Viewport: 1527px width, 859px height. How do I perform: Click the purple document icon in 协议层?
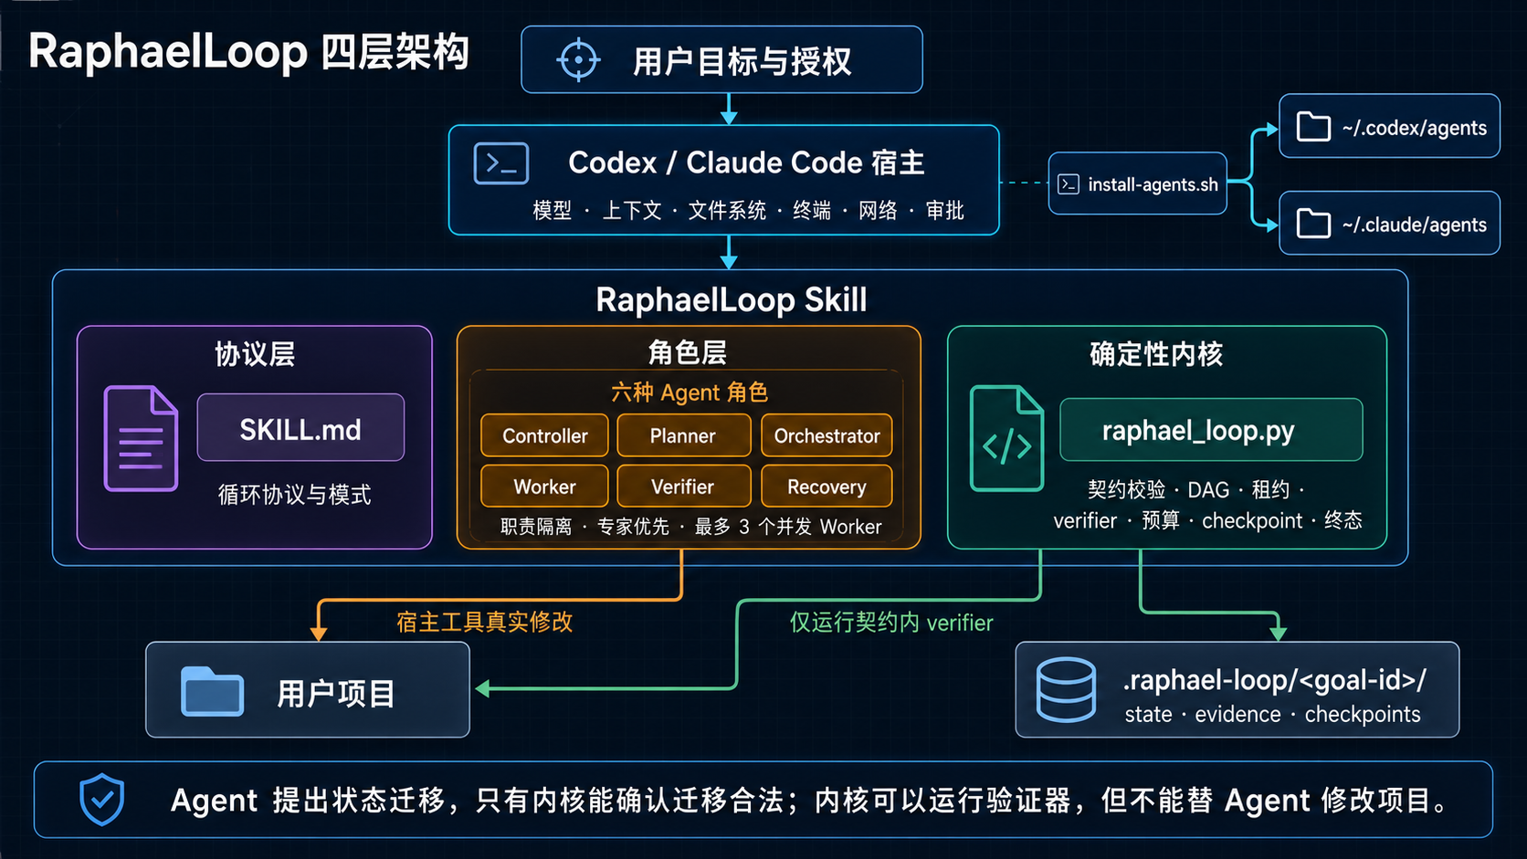(141, 438)
